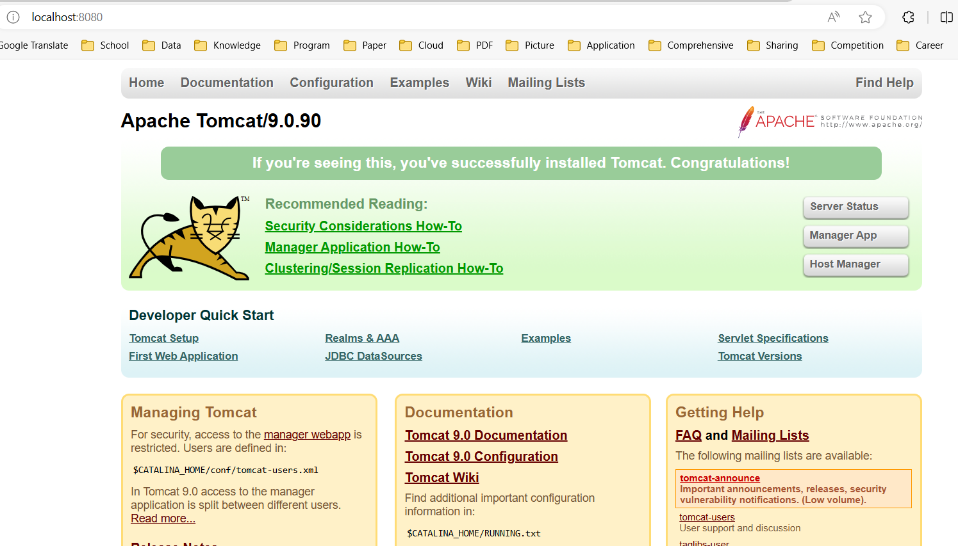Image resolution: width=958 pixels, height=546 pixels.
Task: Click the green Congratulations banner
Action: [x=521, y=163]
